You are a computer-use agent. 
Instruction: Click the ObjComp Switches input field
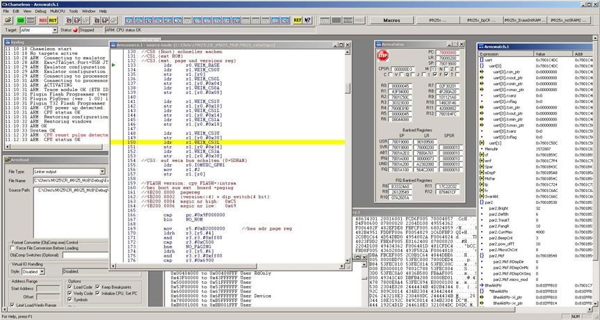(86, 255)
